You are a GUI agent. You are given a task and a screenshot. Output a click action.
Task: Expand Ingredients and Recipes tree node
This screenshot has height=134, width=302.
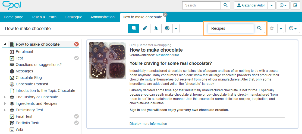click(x=5, y=103)
